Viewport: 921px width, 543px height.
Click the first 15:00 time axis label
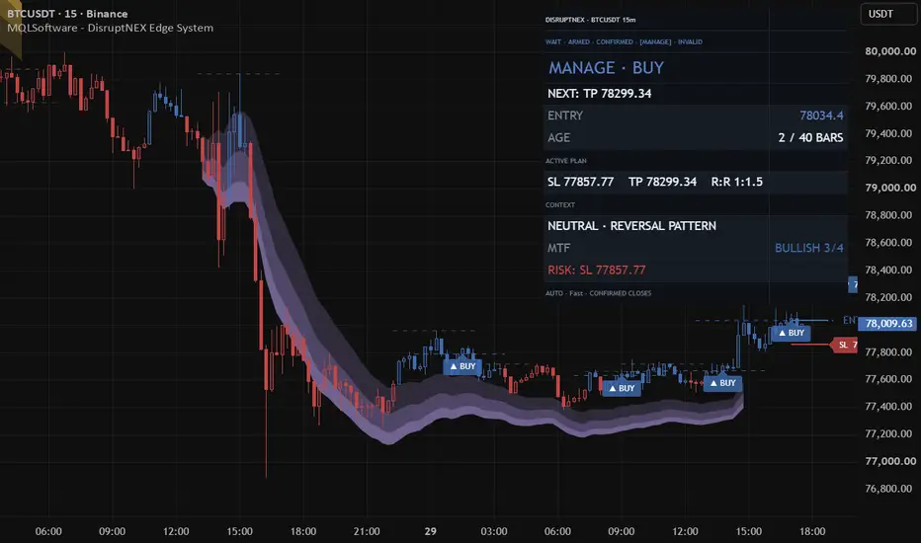point(240,531)
